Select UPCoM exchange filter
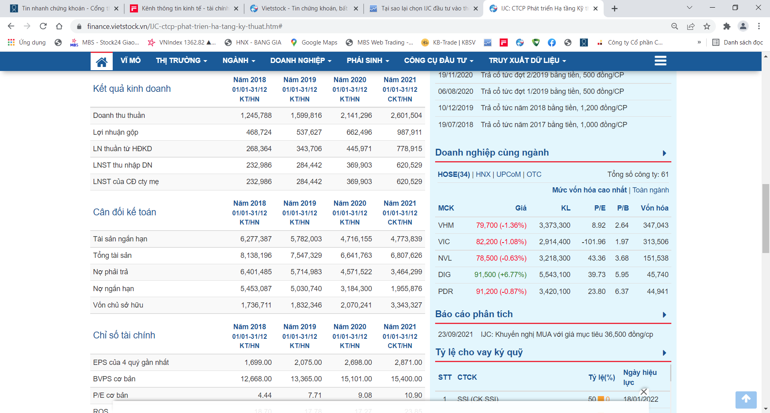 tap(508, 174)
